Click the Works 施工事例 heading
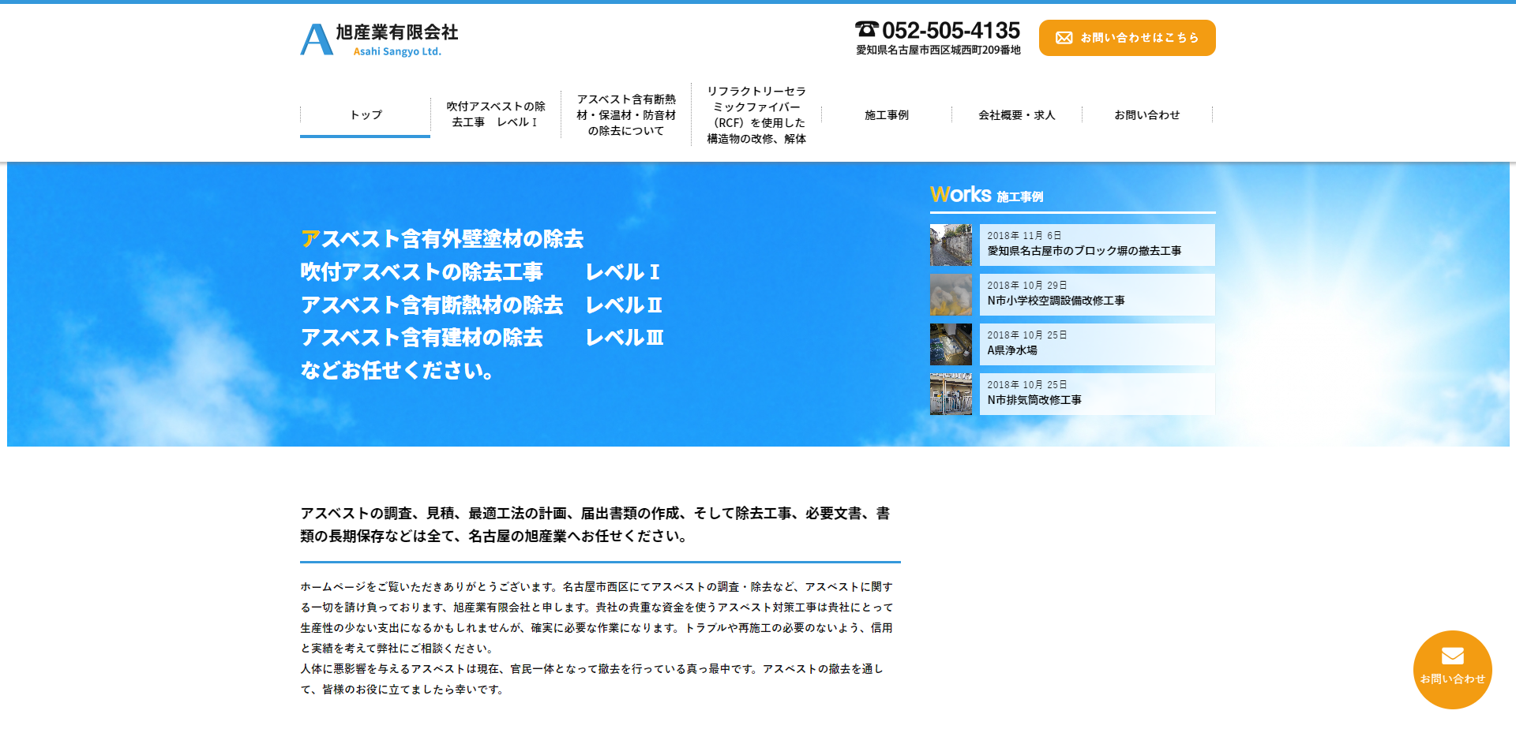1516x733 pixels. coord(986,195)
